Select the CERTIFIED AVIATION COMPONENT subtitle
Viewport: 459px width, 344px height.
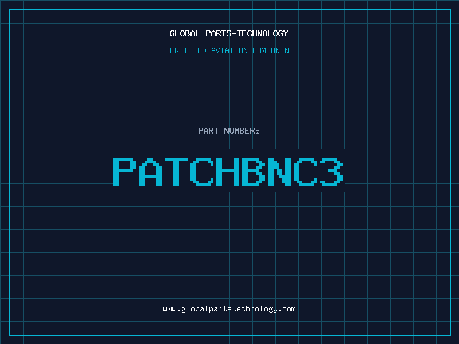pos(229,50)
